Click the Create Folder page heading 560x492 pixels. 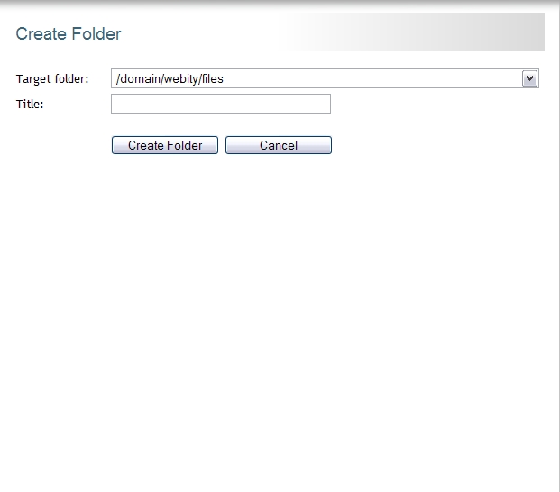(69, 34)
